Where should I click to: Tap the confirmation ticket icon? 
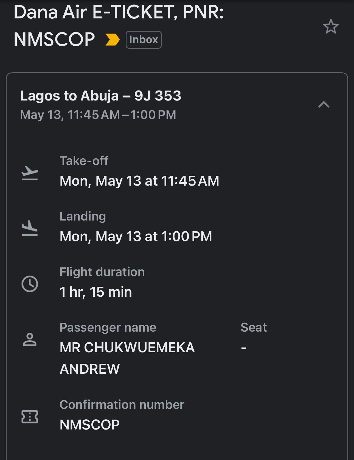coord(30,417)
